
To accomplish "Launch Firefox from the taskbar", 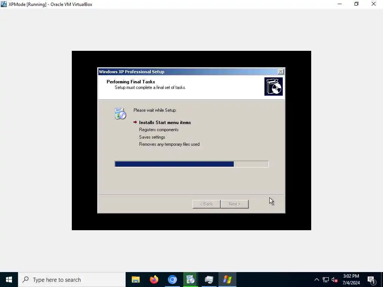I will pyautogui.click(x=154, y=280).
